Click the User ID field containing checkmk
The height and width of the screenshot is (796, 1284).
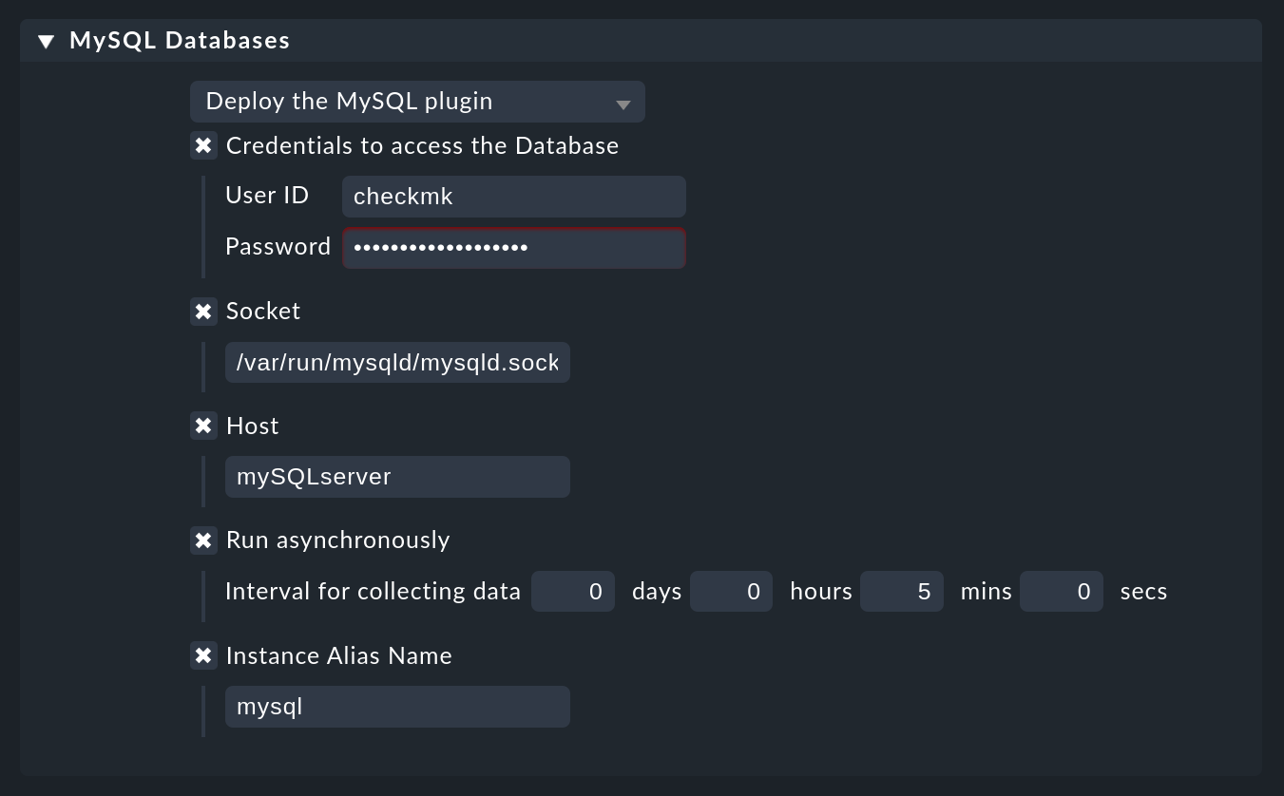coord(514,197)
